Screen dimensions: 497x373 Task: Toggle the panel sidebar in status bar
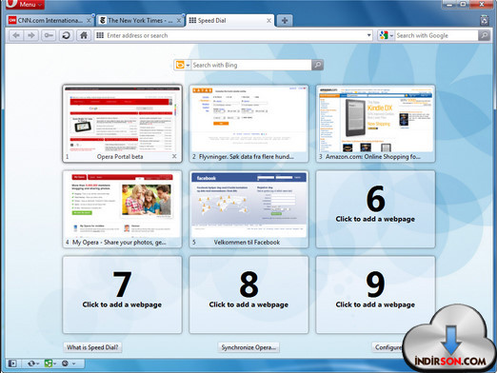12,363
